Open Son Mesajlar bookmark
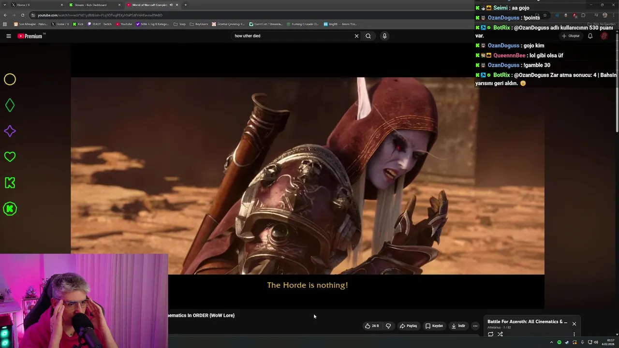The width and height of the screenshot is (619, 348). click(x=30, y=24)
